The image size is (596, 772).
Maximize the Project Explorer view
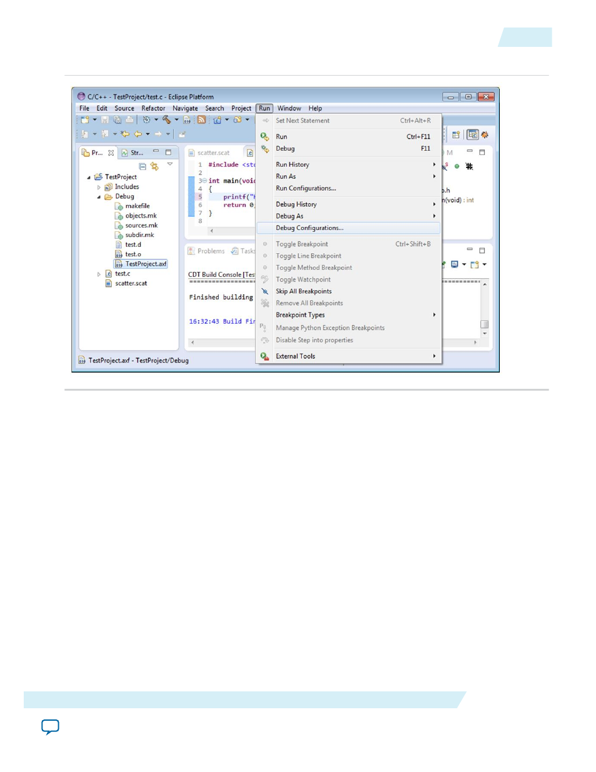click(168, 152)
